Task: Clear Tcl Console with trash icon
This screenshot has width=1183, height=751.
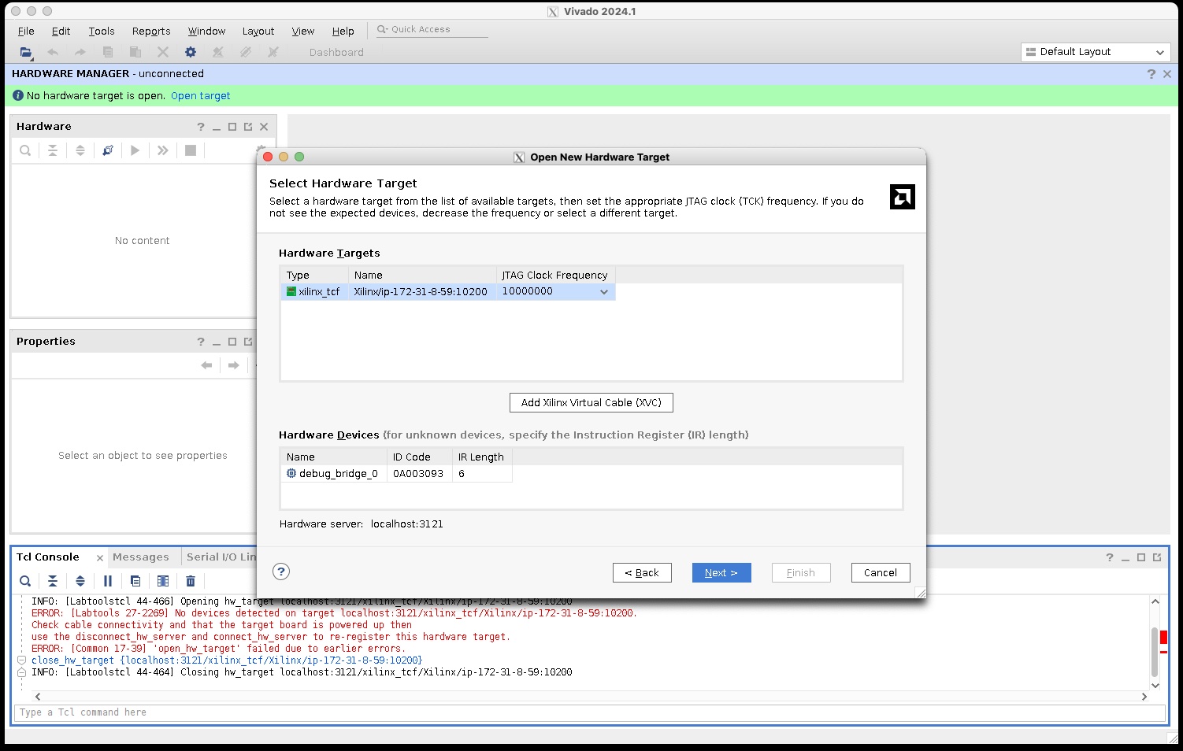Action: coord(191,581)
